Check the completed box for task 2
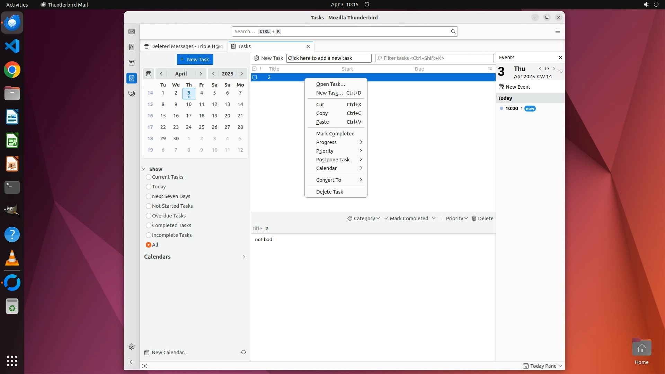This screenshot has height=374, width=665. [255, 77]
